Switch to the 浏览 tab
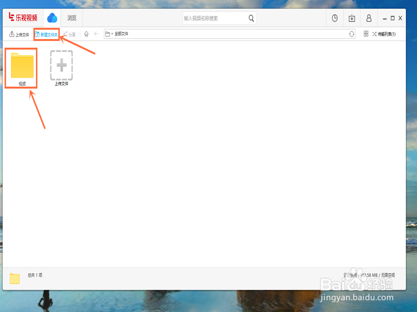The width and height of the screenshot is (417, 312). point(71,17)
